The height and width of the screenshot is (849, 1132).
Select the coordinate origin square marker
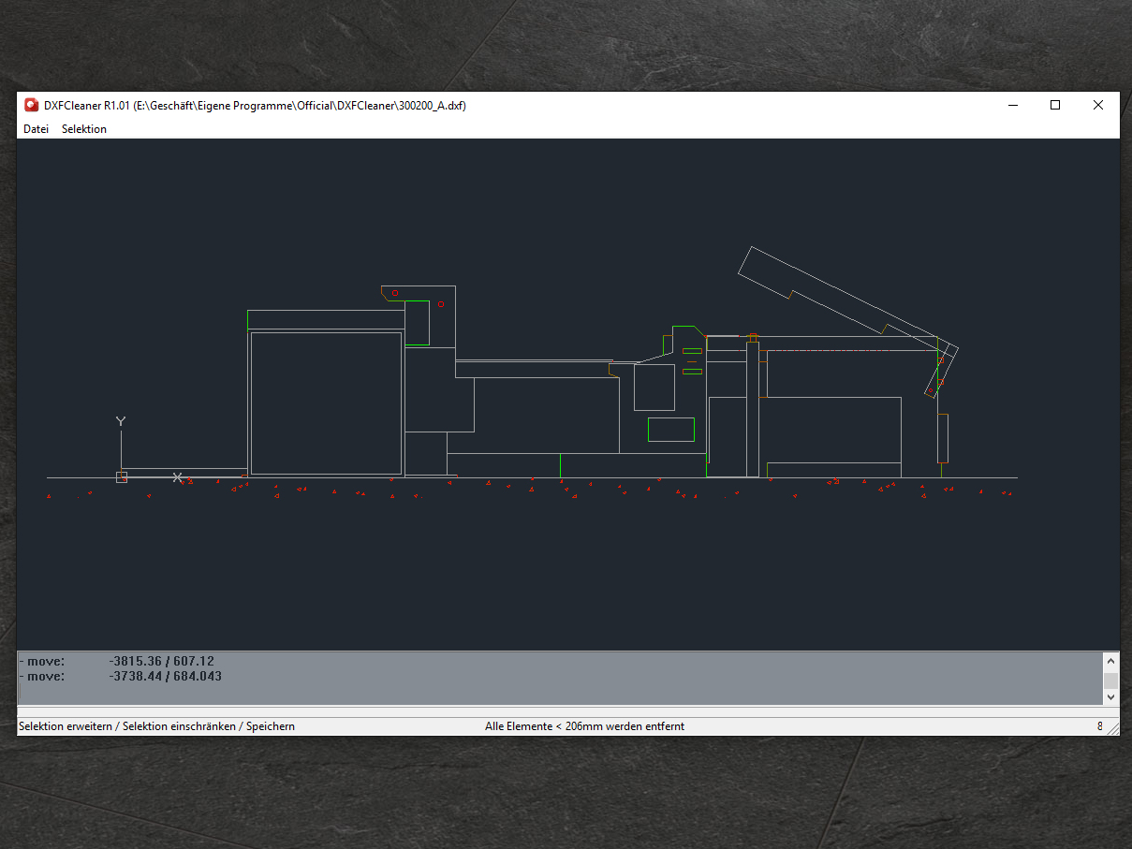click(x=122, y=477)
